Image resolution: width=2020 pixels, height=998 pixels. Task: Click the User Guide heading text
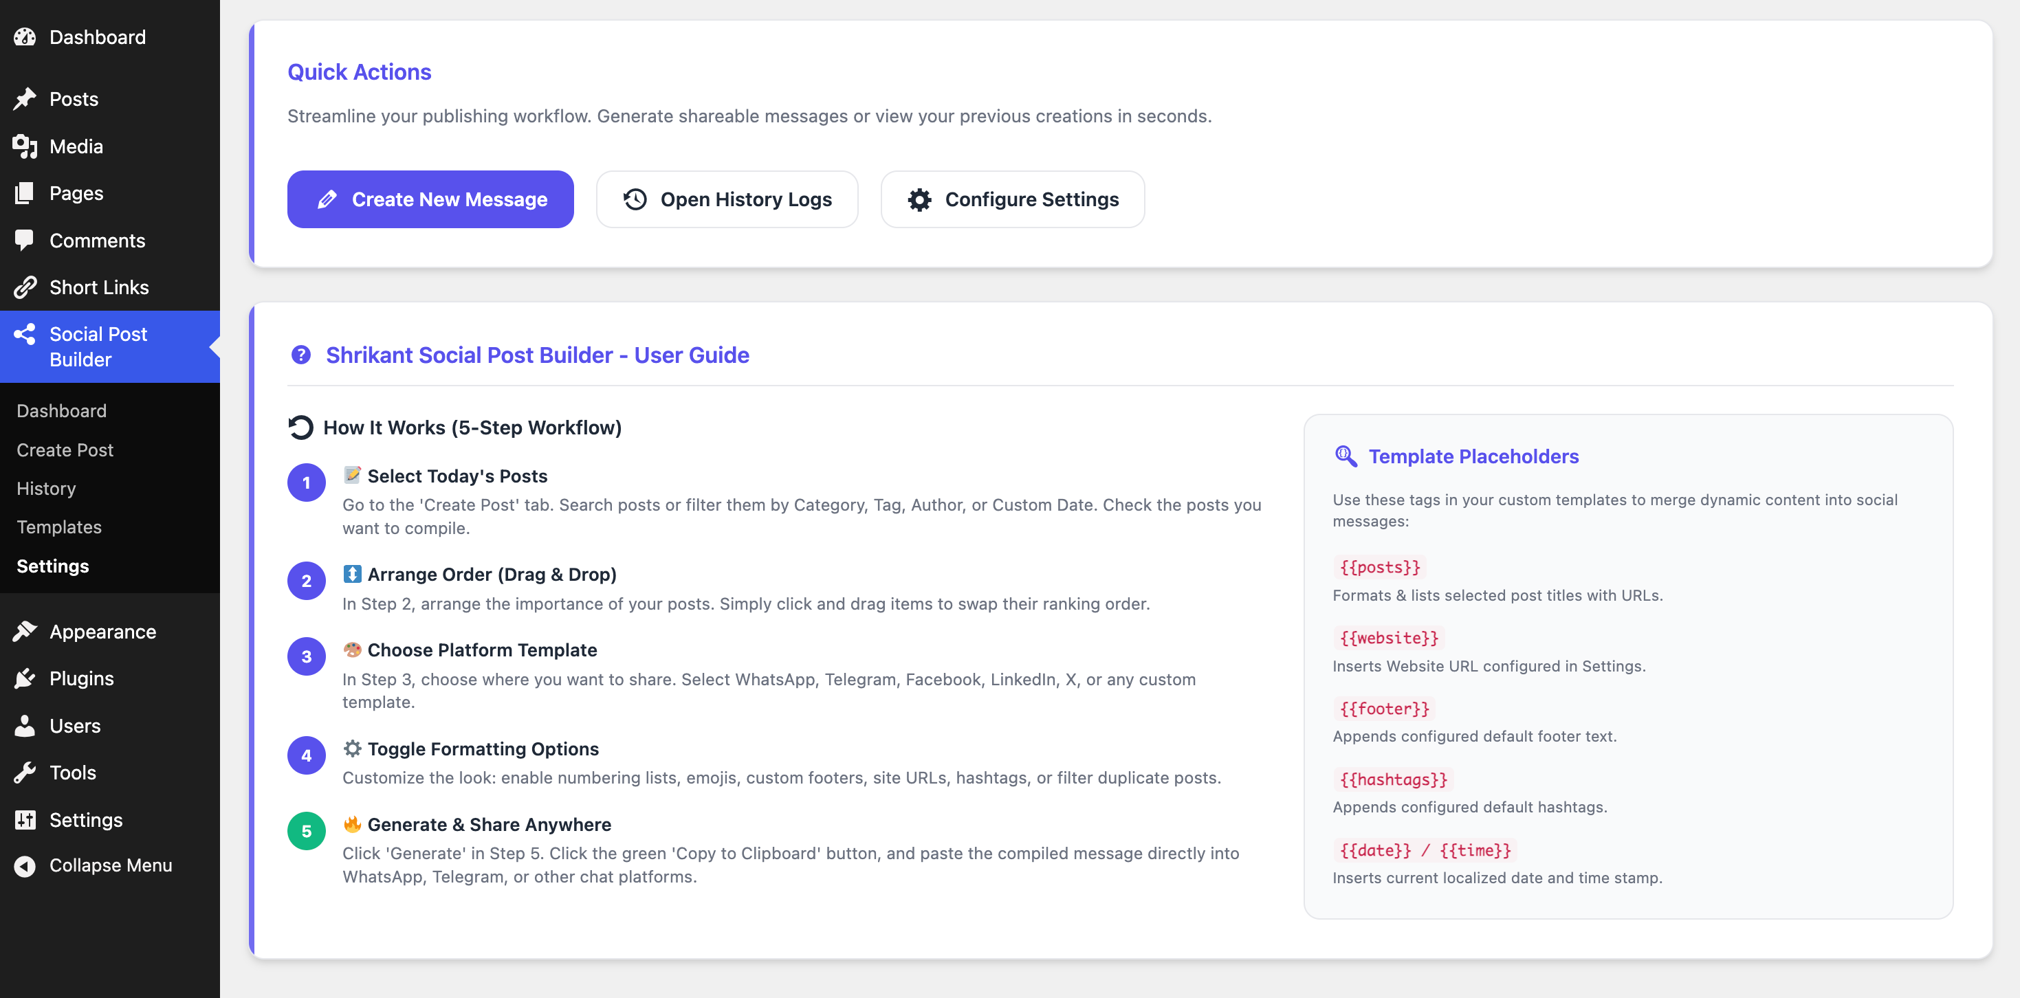coord(537,355)
